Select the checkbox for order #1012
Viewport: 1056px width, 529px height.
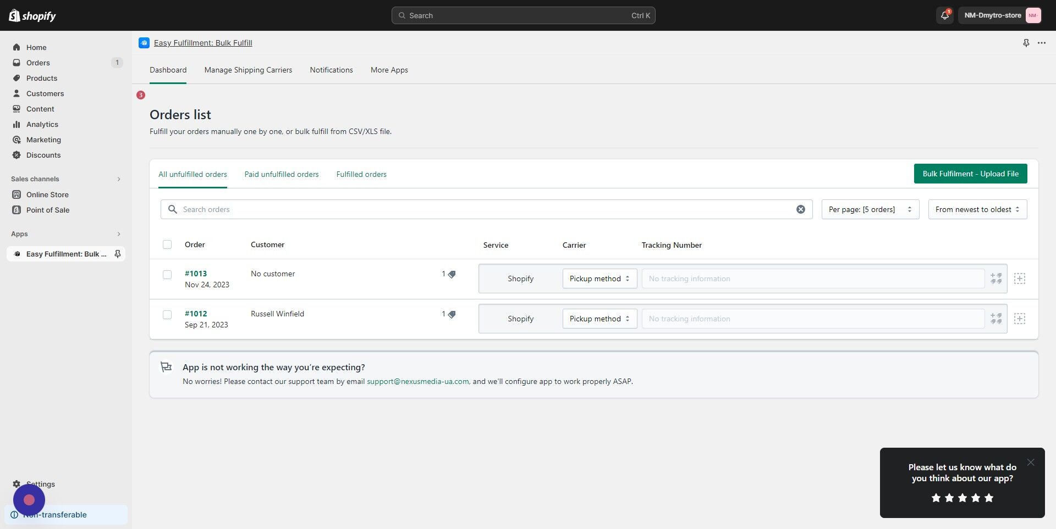[x=167, y=315]
